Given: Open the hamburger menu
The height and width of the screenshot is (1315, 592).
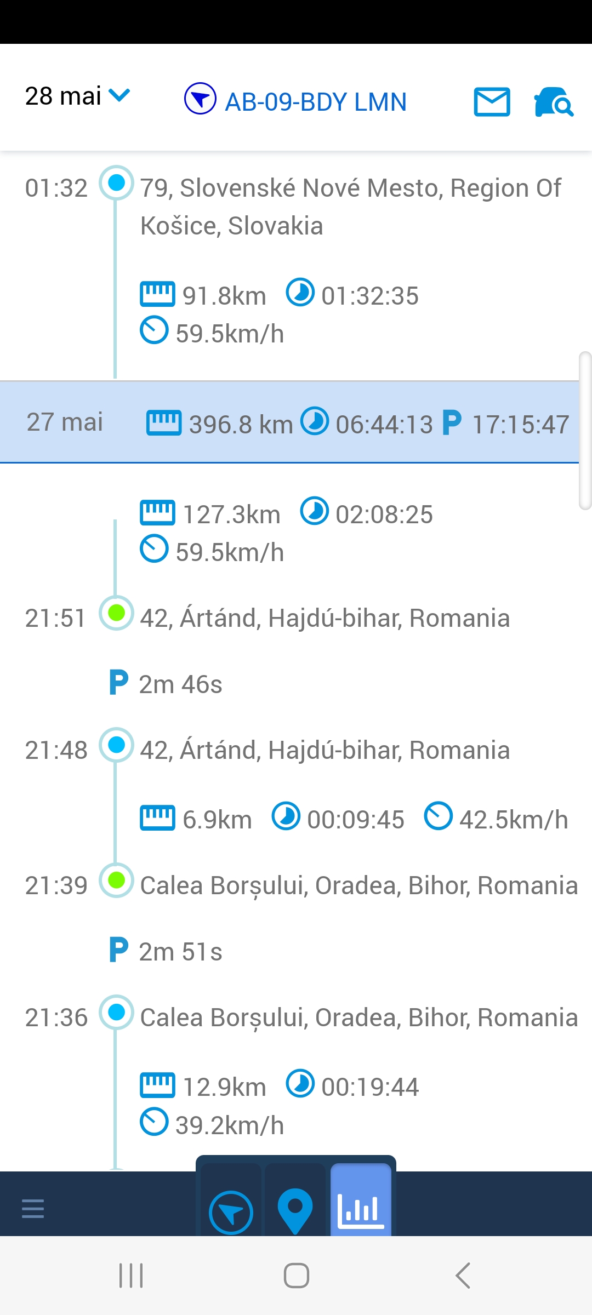Looking at the screenshot, I should coord(33,1208).
